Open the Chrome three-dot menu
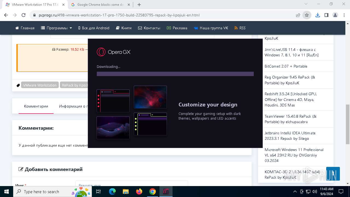350x197 pixels. [x=344, y=15]
